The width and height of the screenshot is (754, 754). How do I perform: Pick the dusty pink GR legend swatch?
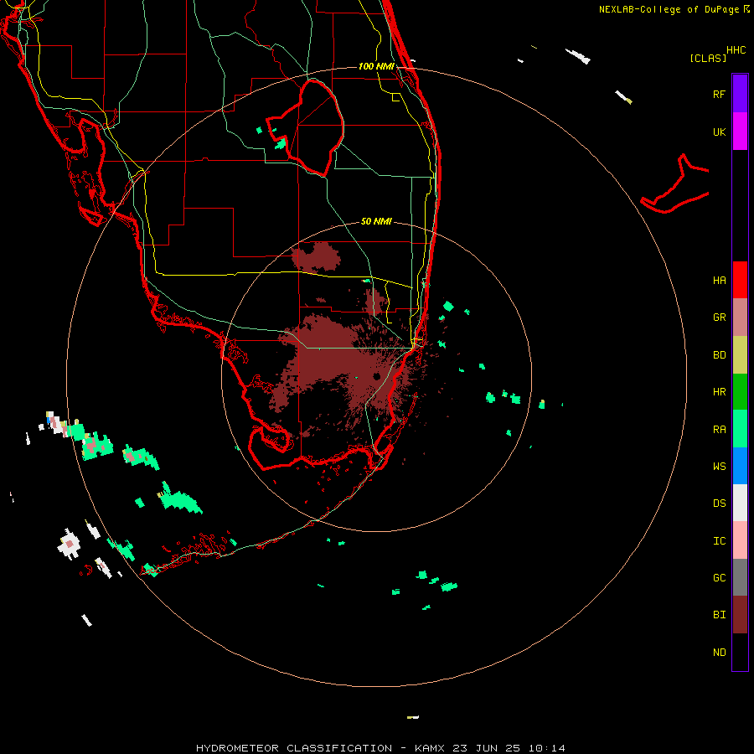coord(740,318)
